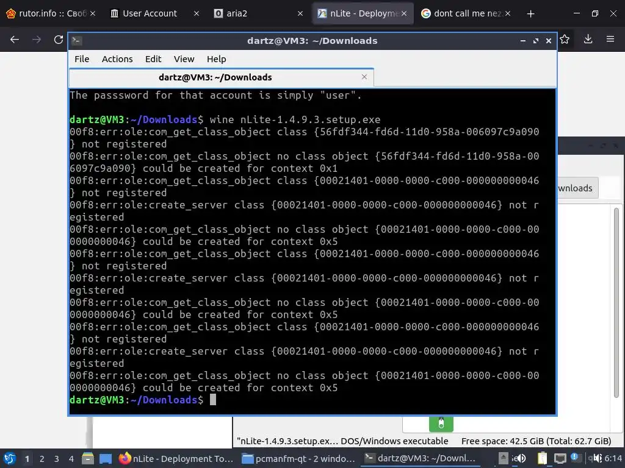This screenshot has width=625, height=468.
Task: Click the password is simply "user" line
Action: tap(215, 95)
